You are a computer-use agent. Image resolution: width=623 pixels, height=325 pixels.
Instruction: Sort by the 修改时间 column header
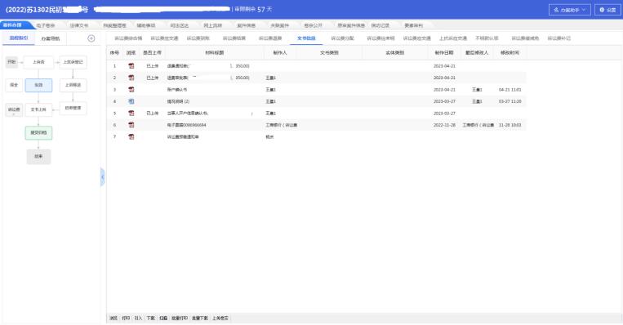click(510, 53)
